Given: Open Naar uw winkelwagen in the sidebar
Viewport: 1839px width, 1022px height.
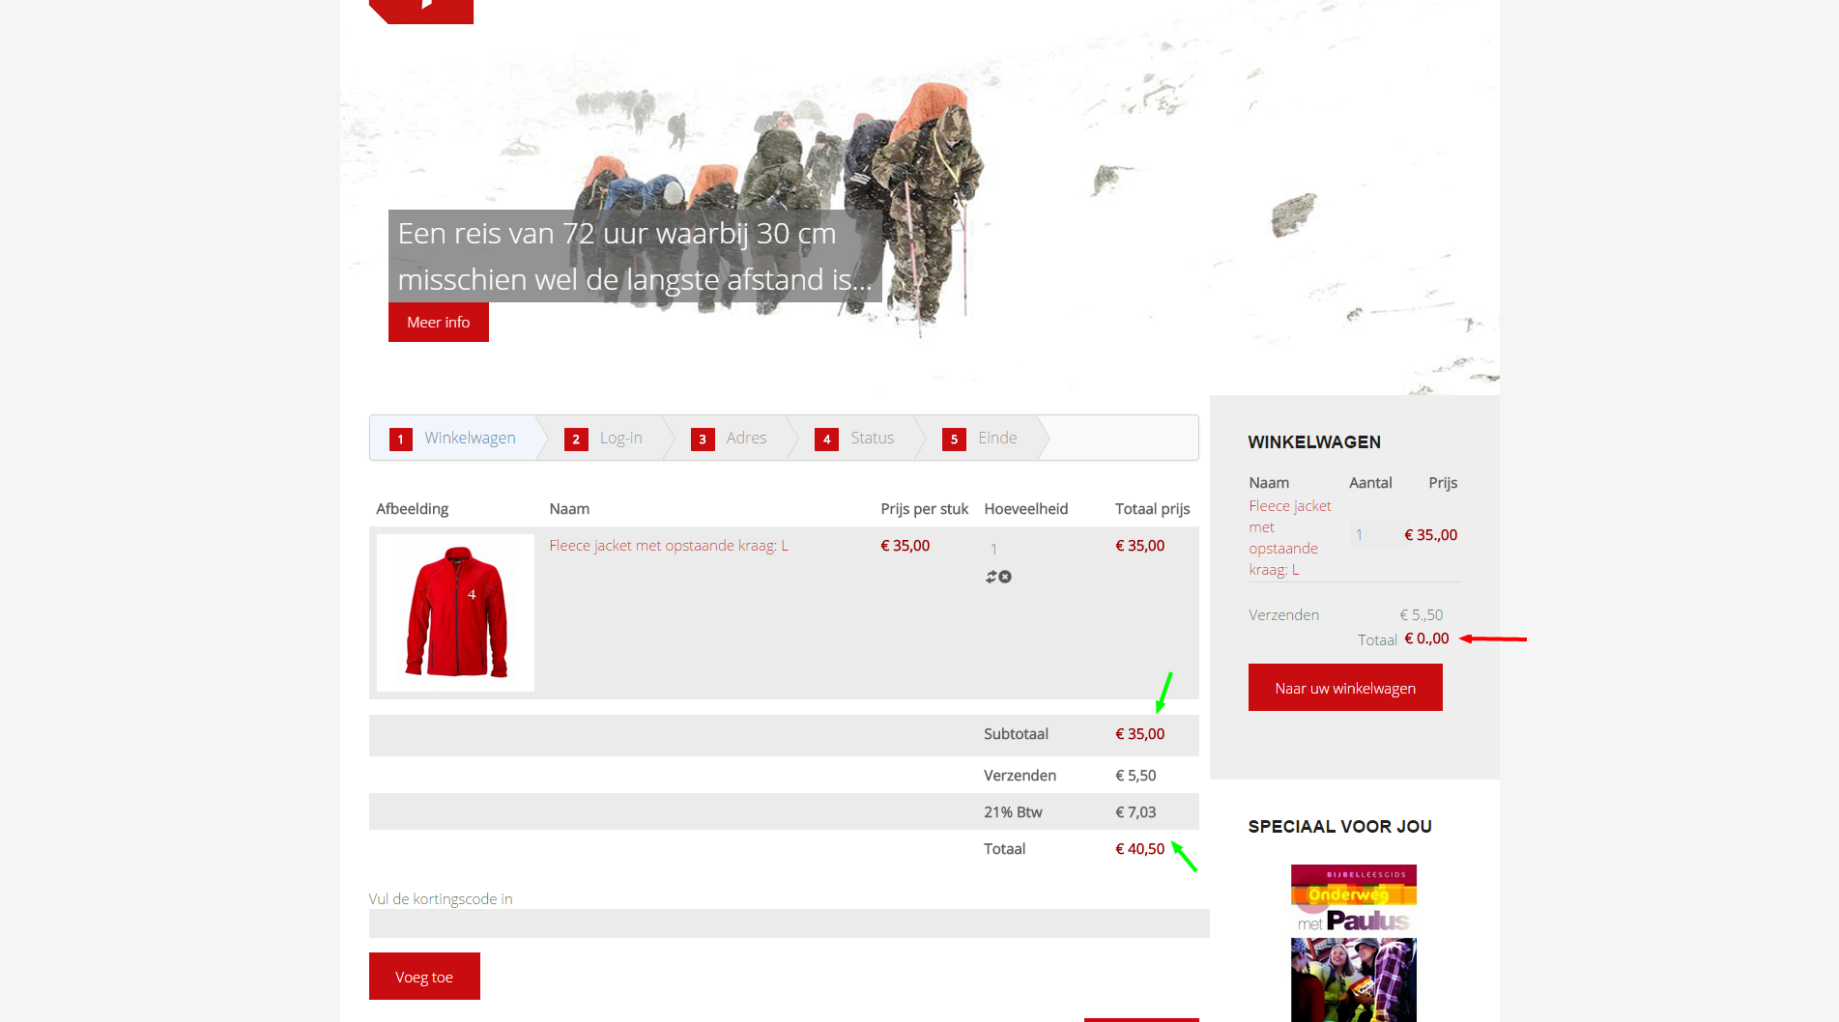Looking at the screenshot, I should click(1345, 688).
